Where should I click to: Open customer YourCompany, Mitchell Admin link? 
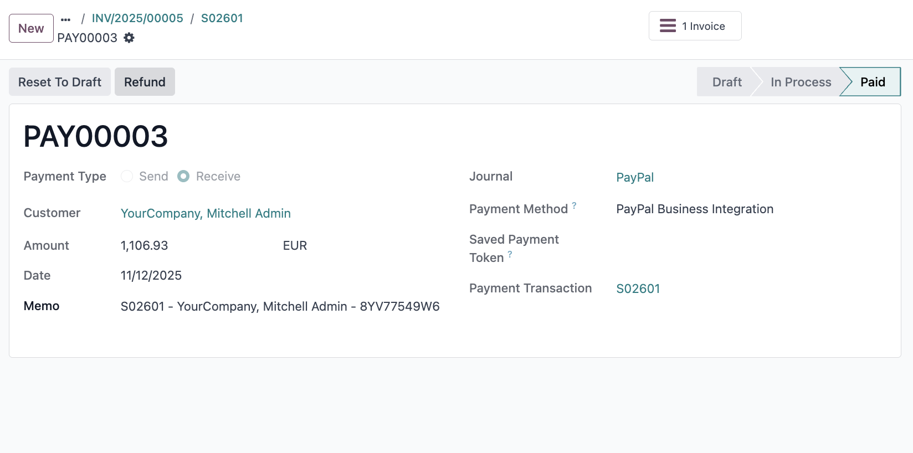tap(206, 213)
